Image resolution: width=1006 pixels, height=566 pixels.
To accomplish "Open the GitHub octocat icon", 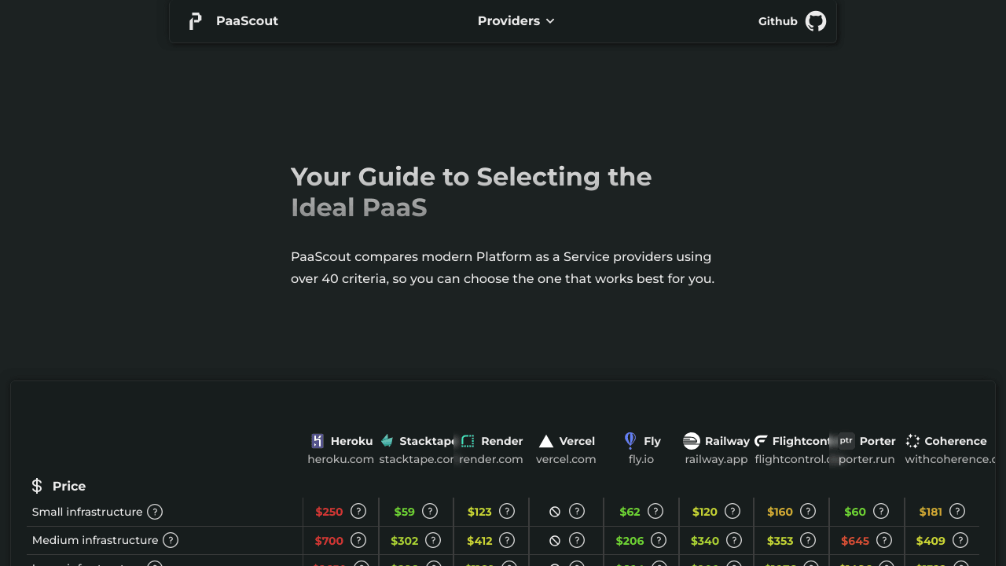I will click(x=816, y=21).
